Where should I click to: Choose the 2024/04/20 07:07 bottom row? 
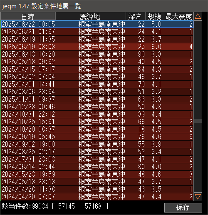[x=97, y=197]
